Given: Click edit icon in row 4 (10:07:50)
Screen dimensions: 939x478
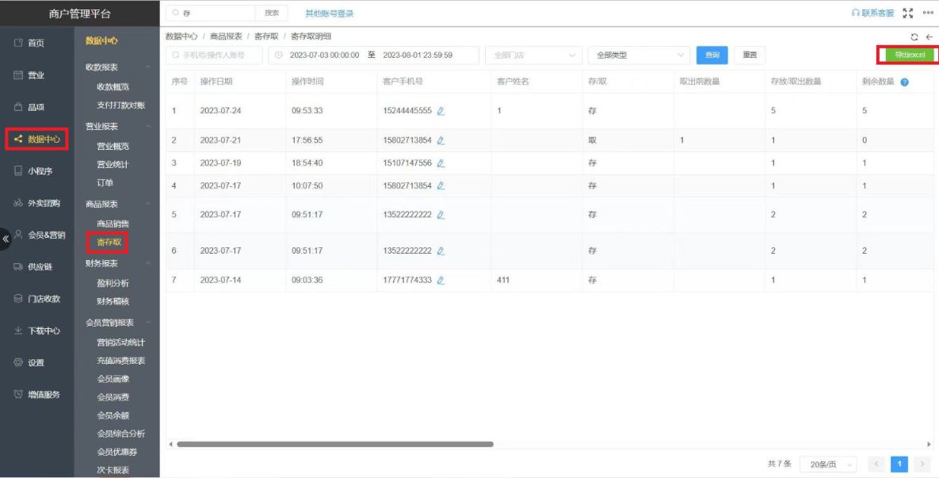Looking at the screenshot, I should [x=441, y=185].
